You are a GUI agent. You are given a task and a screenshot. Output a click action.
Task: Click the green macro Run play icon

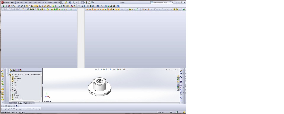(x=4, y=6)
